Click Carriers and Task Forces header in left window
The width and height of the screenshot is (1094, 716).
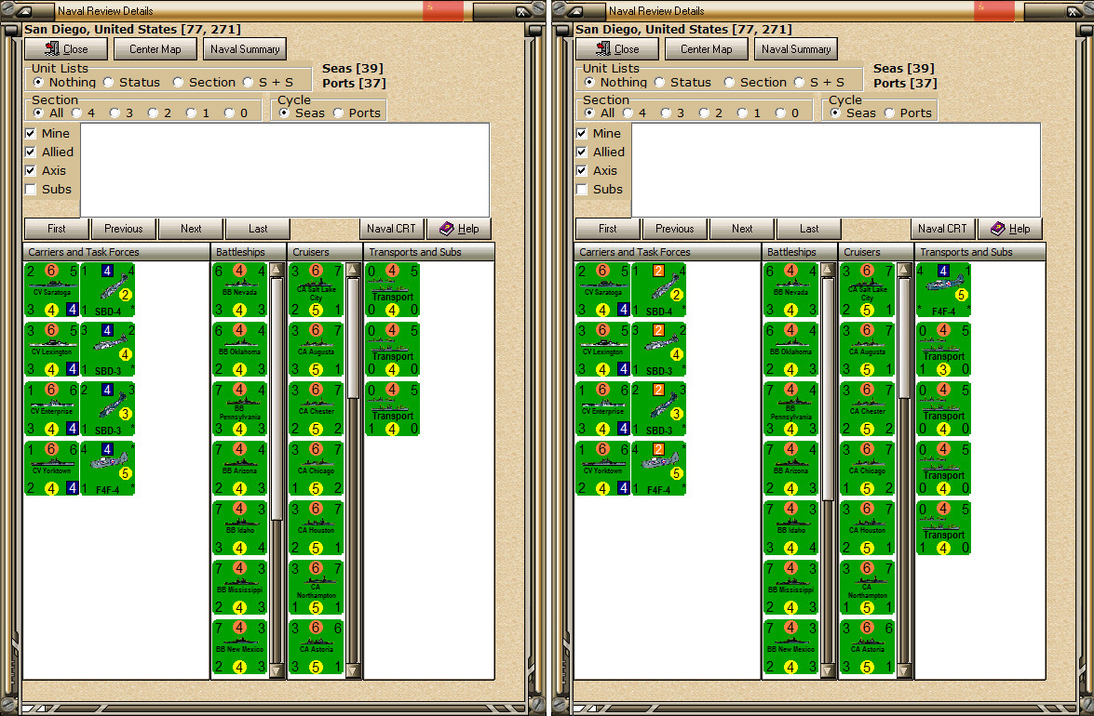pyautogui.click(x=116, y=252)
